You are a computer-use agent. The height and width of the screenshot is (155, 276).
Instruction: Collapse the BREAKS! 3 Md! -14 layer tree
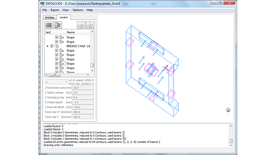(x=47, y=46)
